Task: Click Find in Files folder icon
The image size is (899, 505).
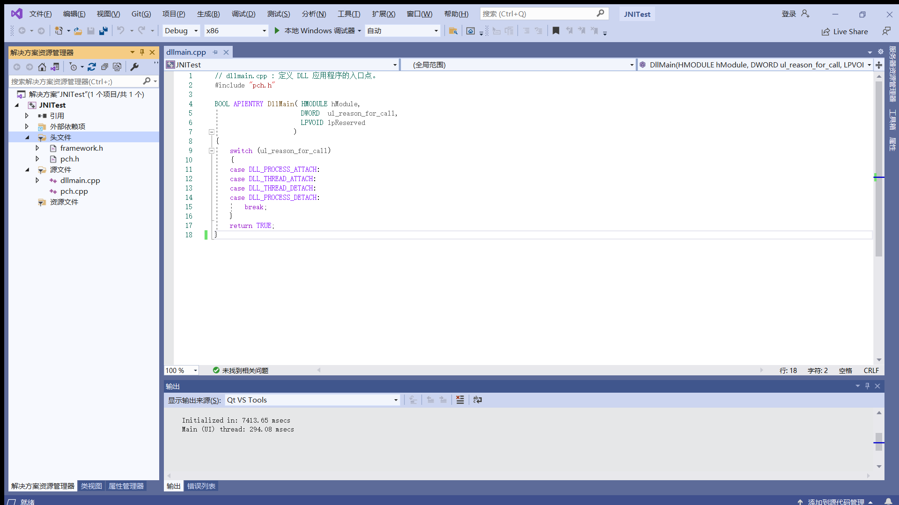Action: pyautogui.click(x=453, y=31)
